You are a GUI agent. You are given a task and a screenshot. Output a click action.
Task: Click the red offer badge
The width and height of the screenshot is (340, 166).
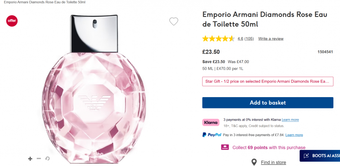pyautogui.click(x=12, y=21)
